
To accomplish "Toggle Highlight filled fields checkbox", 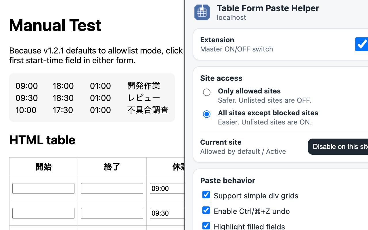I will pos(206,226).
